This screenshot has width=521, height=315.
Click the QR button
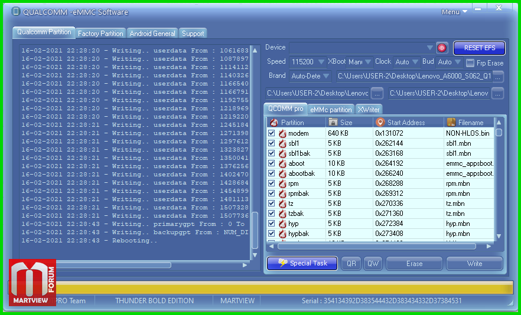coord(351,264)
